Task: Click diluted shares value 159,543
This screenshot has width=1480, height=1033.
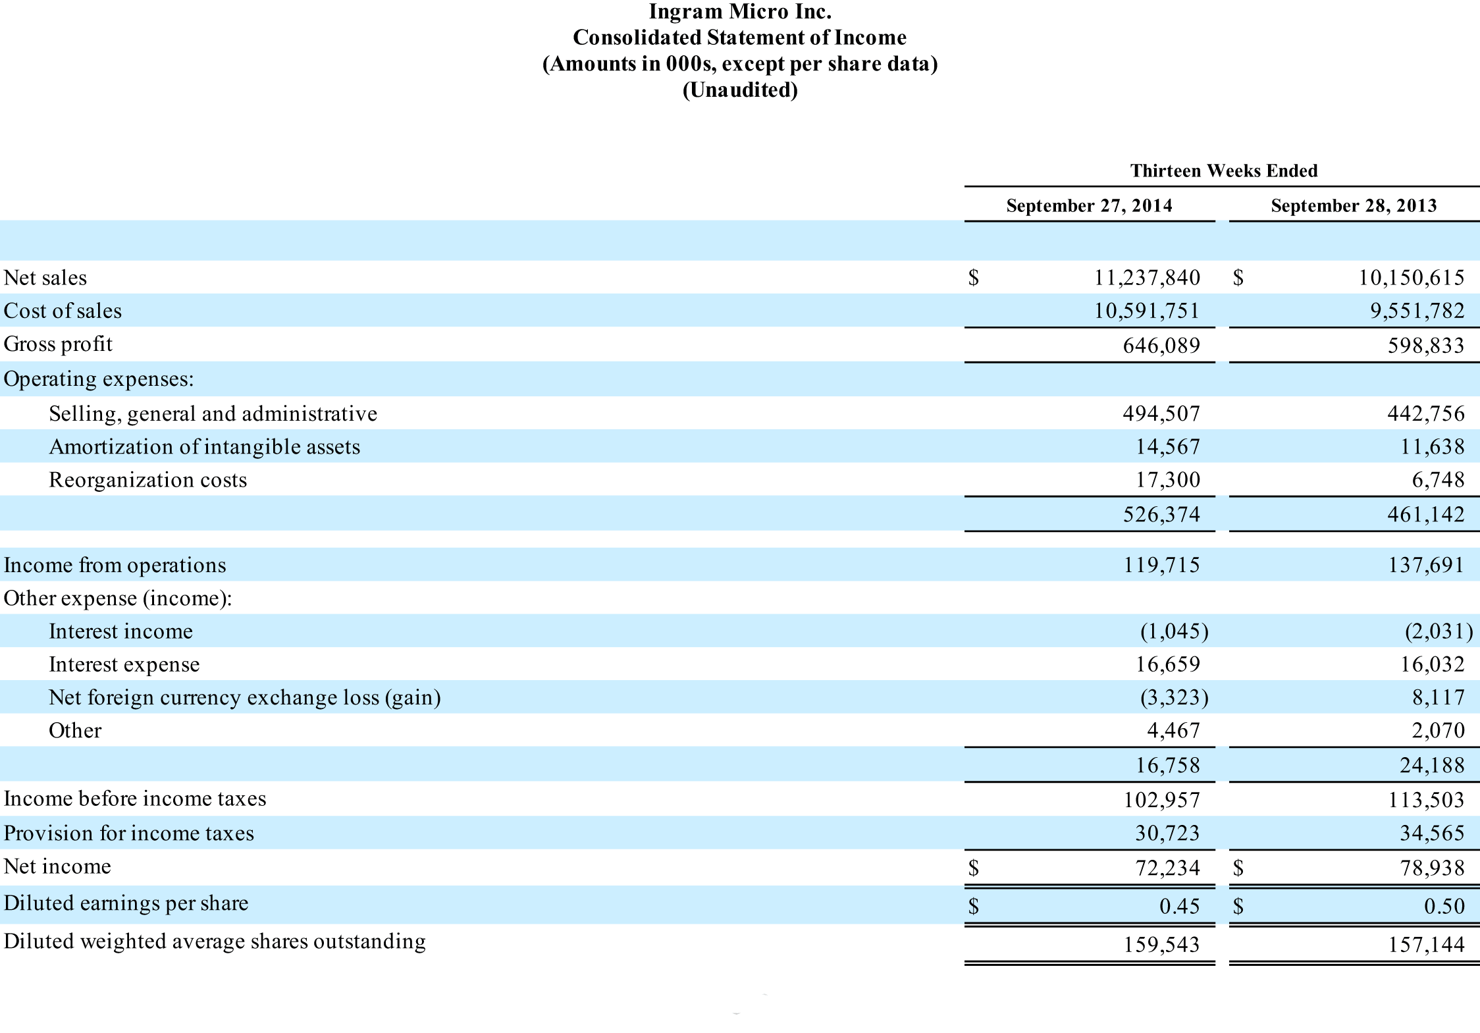Action: [1162, 944]
